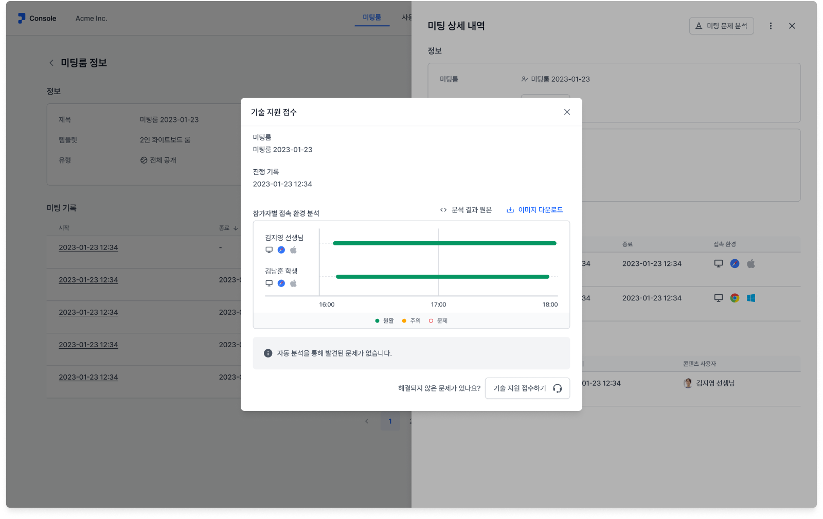
Task: Click the code brackets icon beside 분석 결과 원본
Action: point(443,210)
